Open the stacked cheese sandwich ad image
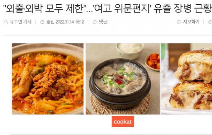This screenshot has height=135, width=212. [x=186, y=79]
